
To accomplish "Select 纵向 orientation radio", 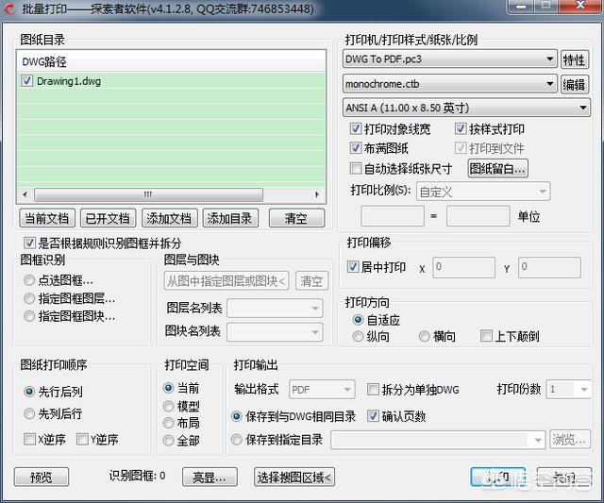I will click(x=358, y=336).
